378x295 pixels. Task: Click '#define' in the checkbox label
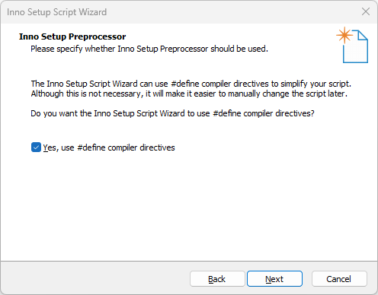tap(91, 147)
